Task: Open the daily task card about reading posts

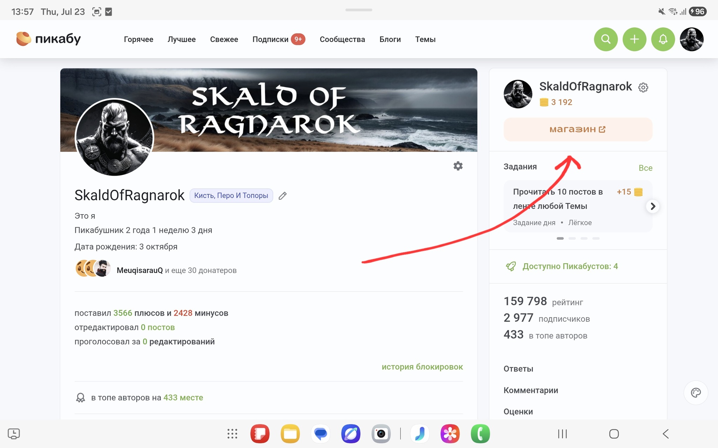Action: coord(578,206)
